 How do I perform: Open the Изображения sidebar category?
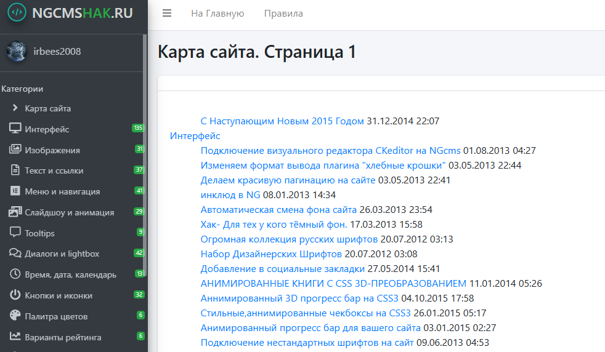click(52, 150)
